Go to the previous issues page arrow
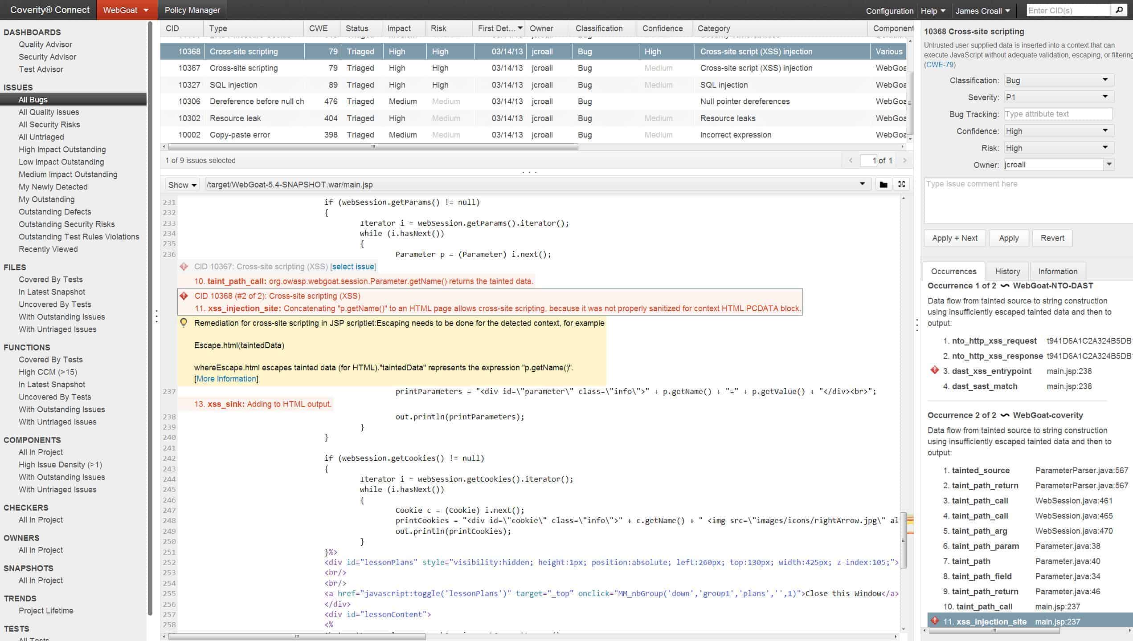 pyautogui.click(x=851, y=160)
